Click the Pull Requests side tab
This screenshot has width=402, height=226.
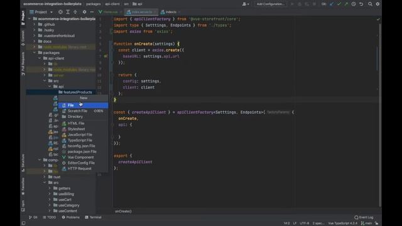coord(23,63)
